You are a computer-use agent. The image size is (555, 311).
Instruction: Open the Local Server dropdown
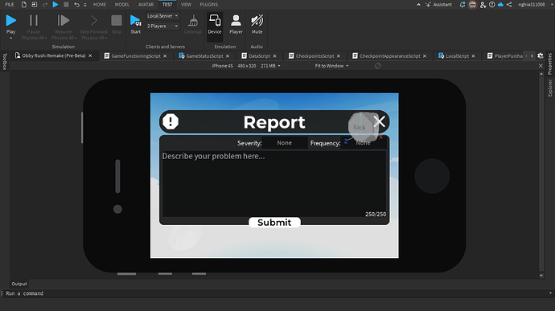click(162, 16)
